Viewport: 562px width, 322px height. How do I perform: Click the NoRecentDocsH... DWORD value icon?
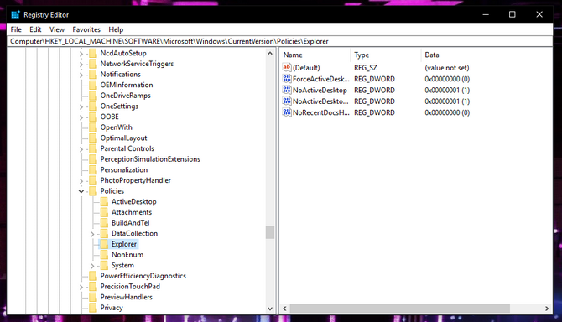point(286,112)
